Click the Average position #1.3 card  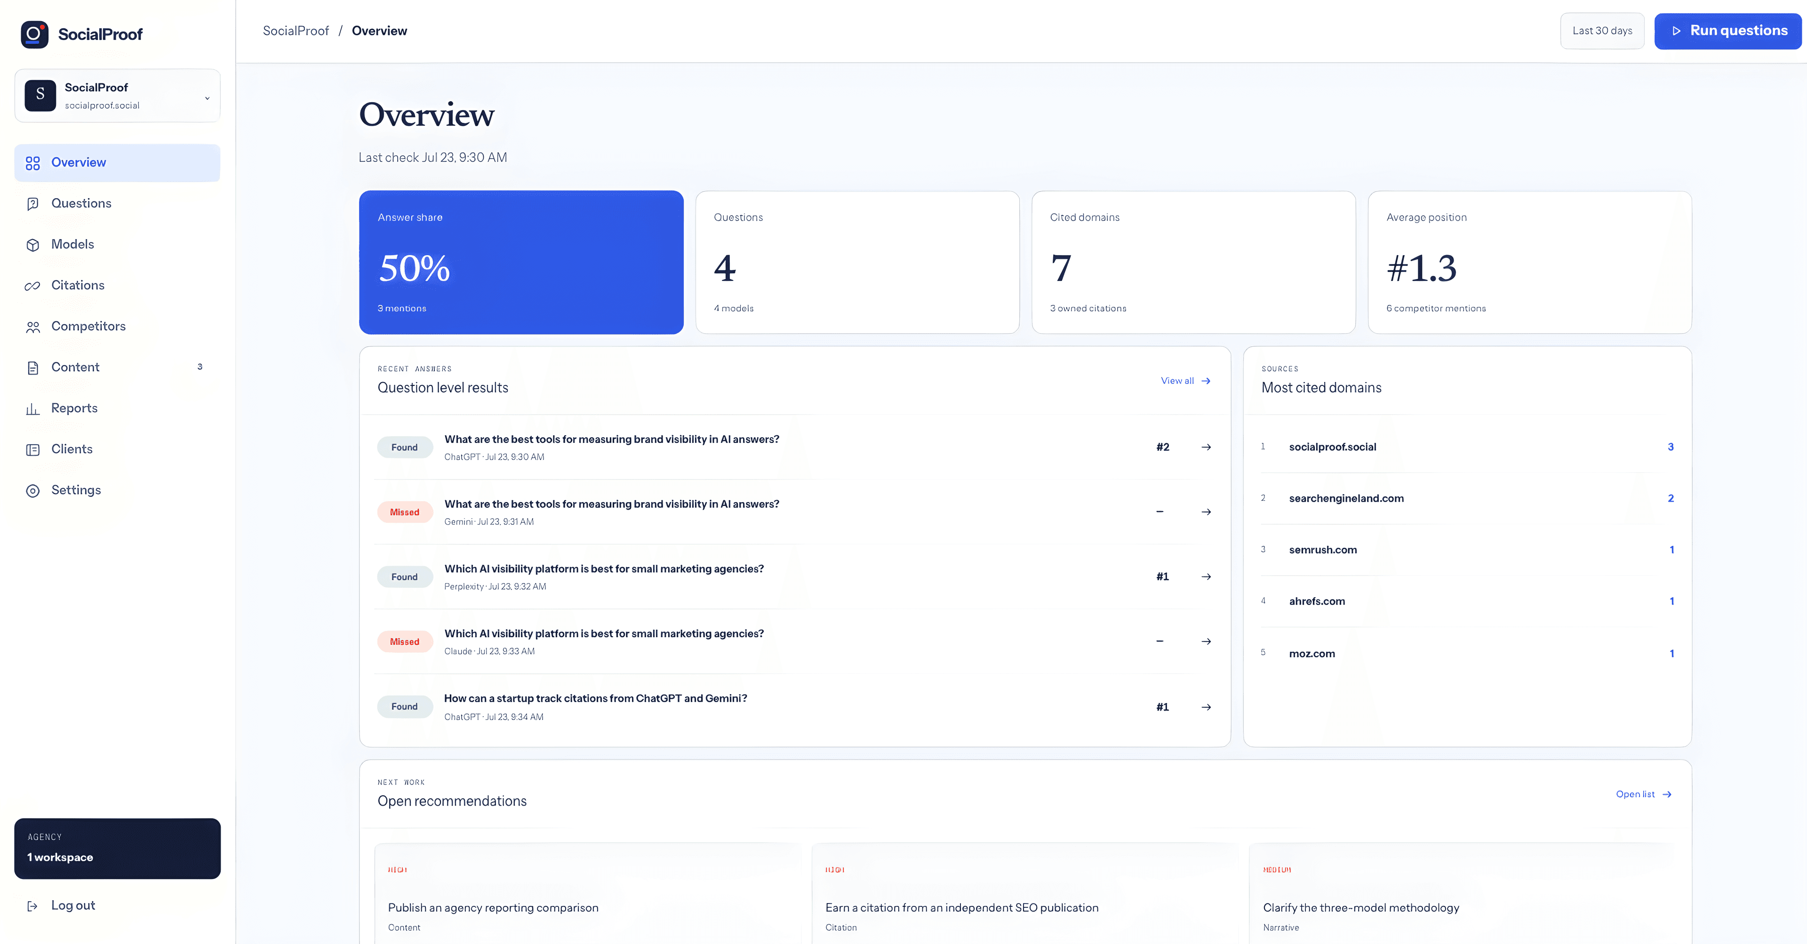(1529, 262)
